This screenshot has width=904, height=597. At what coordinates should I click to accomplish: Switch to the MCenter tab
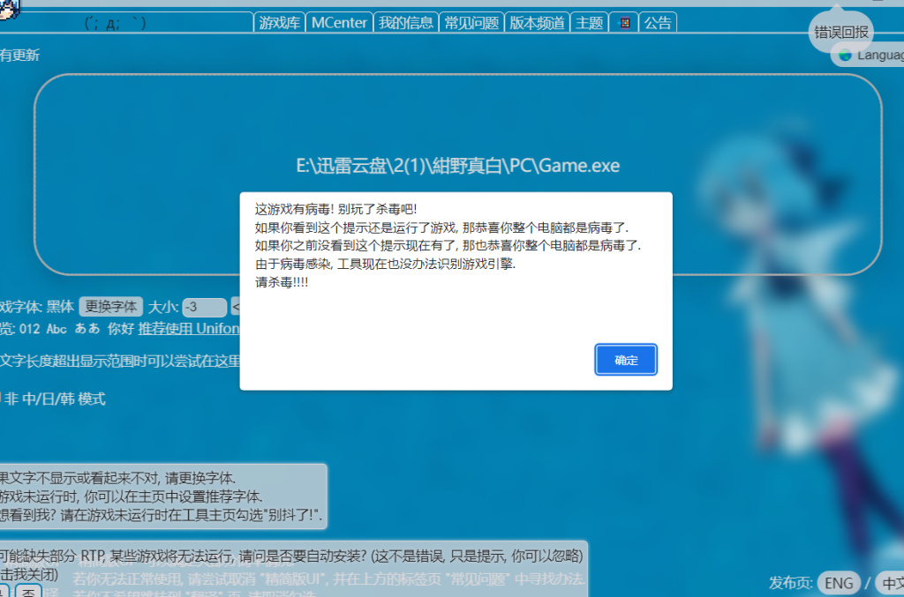[x=339, y=23]
